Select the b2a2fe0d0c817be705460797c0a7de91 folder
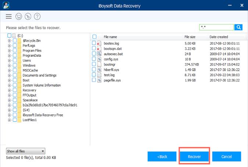248x167 pixels. point(50,105)
